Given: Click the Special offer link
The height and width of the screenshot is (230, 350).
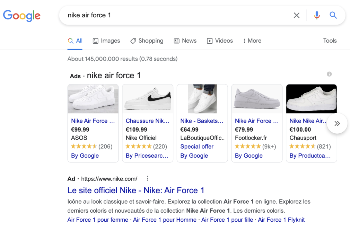Looking at the screenshot, I should coord(197,147).
